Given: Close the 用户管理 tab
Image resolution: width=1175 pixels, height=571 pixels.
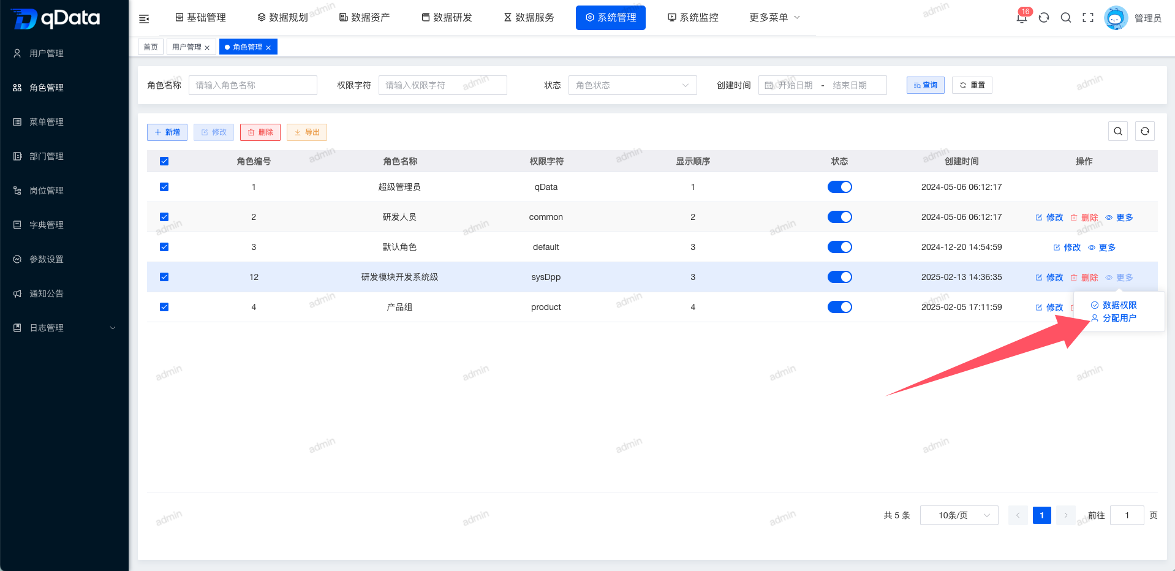Looking at the screenshot, I should tap(207, 48).
